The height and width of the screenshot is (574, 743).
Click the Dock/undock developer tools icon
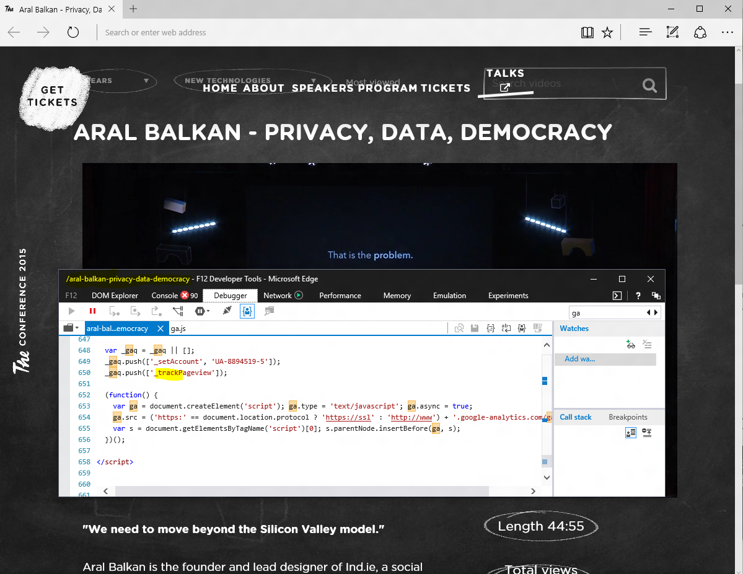coord(656,296)
